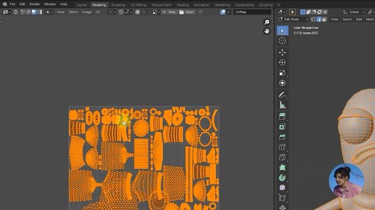Open UV overlay options dropdown arrow
The image size is (375, 210).
pyautogui.click(x=229, y=12)
